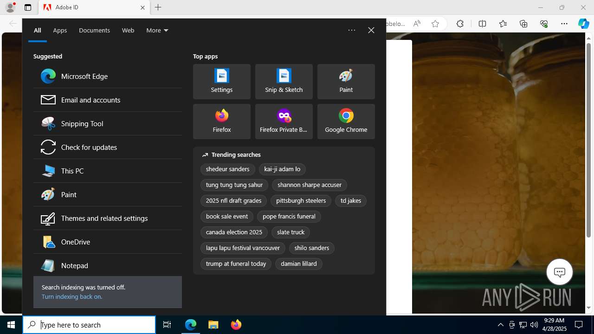Toggle Read aloud in address bar

(x=417, y=24)
